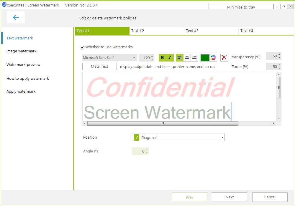The height and width of the screenshot is (206, 295).
Task: Open Image watermark section
Action: 22,51
